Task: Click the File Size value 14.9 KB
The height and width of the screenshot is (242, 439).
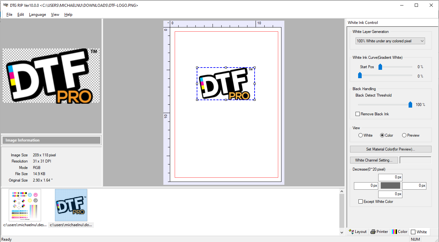Action: pos(39,174)
